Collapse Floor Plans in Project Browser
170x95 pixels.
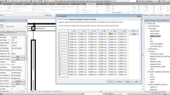pyautogui.click(x=147, y=29)
